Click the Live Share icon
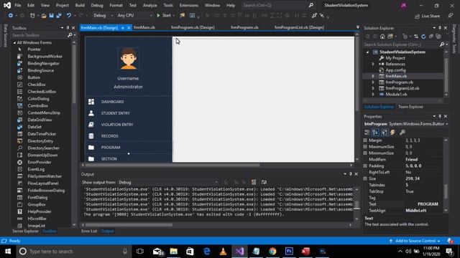 click(x=427, y=16)
